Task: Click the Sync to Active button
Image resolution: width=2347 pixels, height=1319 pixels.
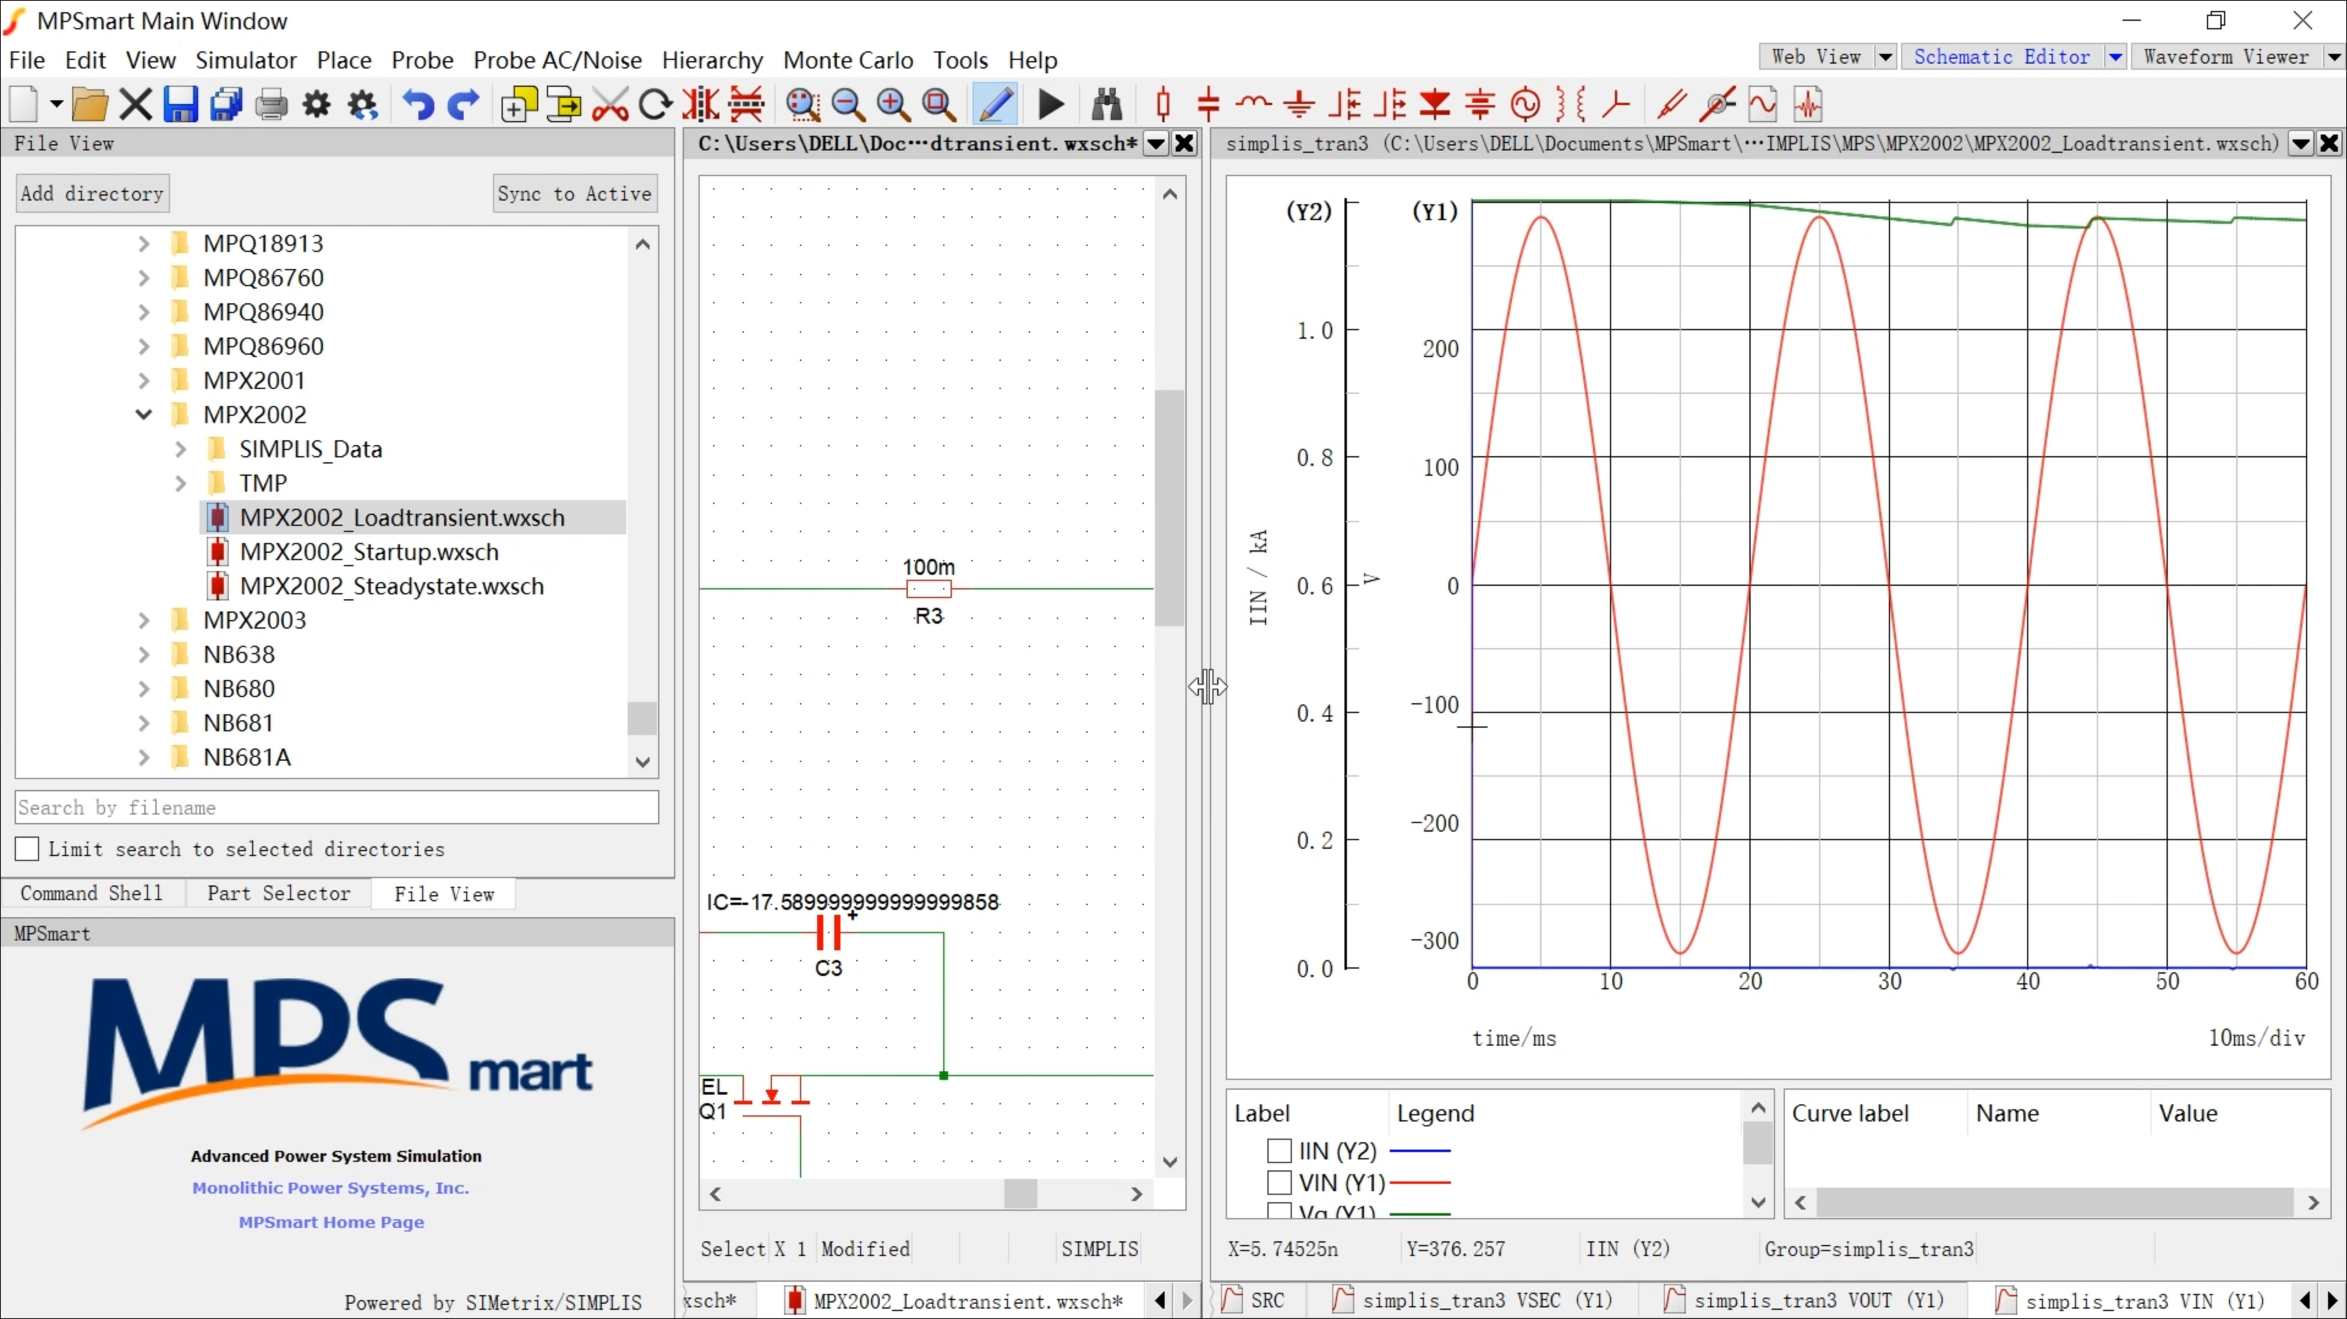Action: 574,193
